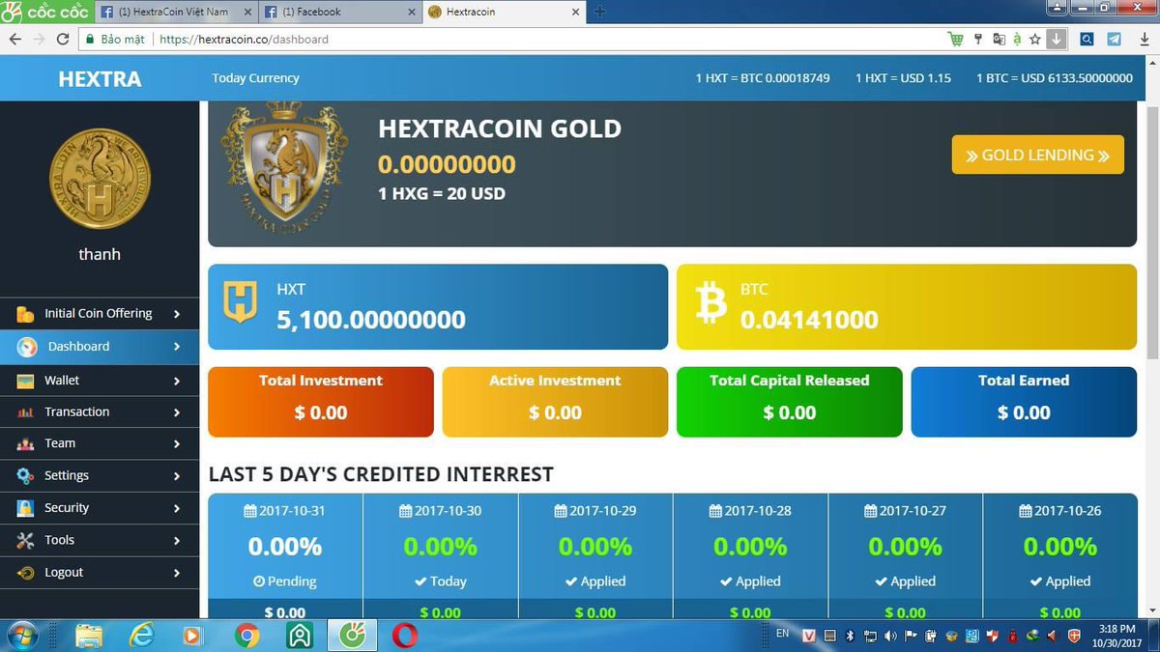Viewport: 1160px width, 652px height.
Task: Click the 2017-10-31 calendar icon
Action: click(250, 510)
